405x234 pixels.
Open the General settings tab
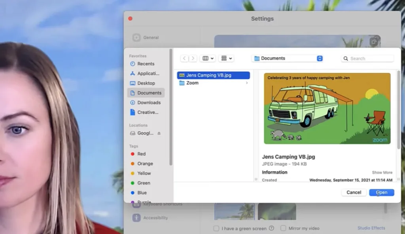pos(151,38)
